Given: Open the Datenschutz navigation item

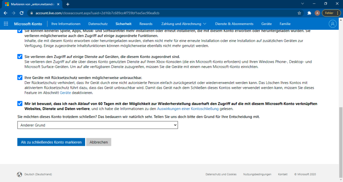Looking at the screenshot, I should pos(98,24).
